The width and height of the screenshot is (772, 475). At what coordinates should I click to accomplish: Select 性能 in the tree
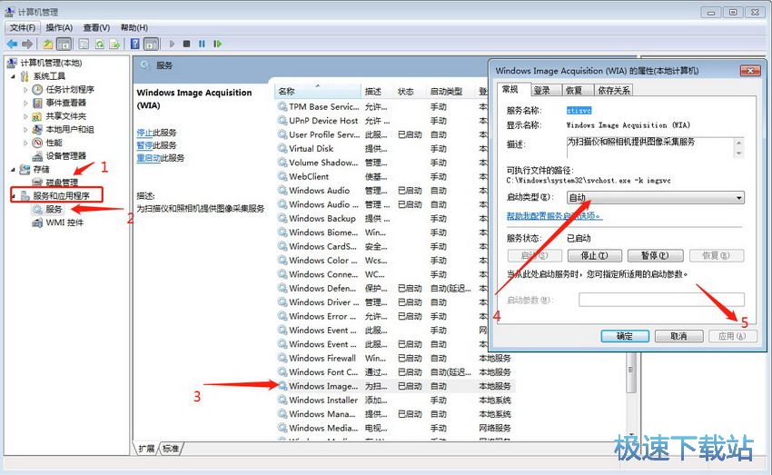(x=54, y=143)
